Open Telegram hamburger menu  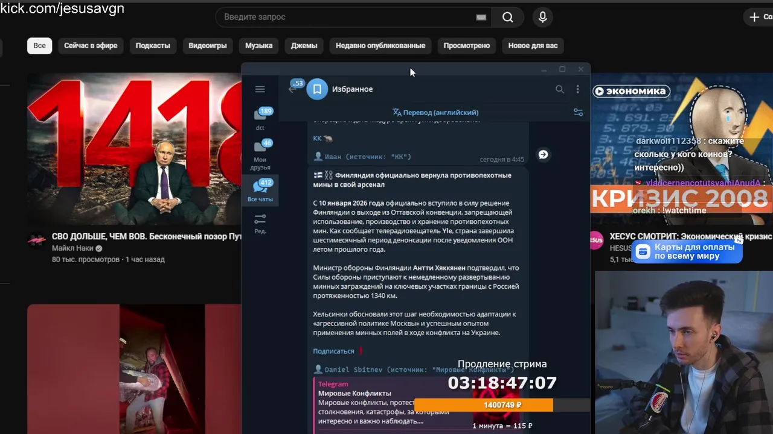[260, 89]
